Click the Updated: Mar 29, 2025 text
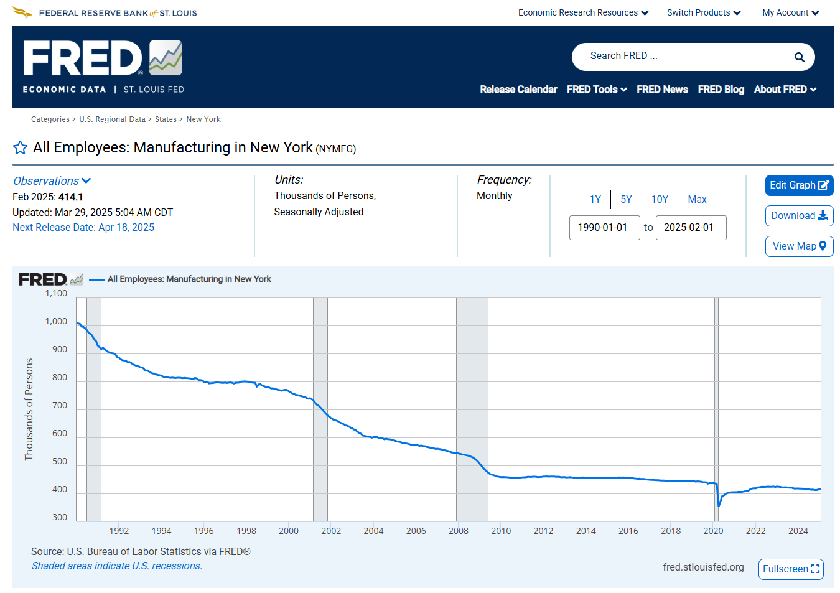 [93, 213]
